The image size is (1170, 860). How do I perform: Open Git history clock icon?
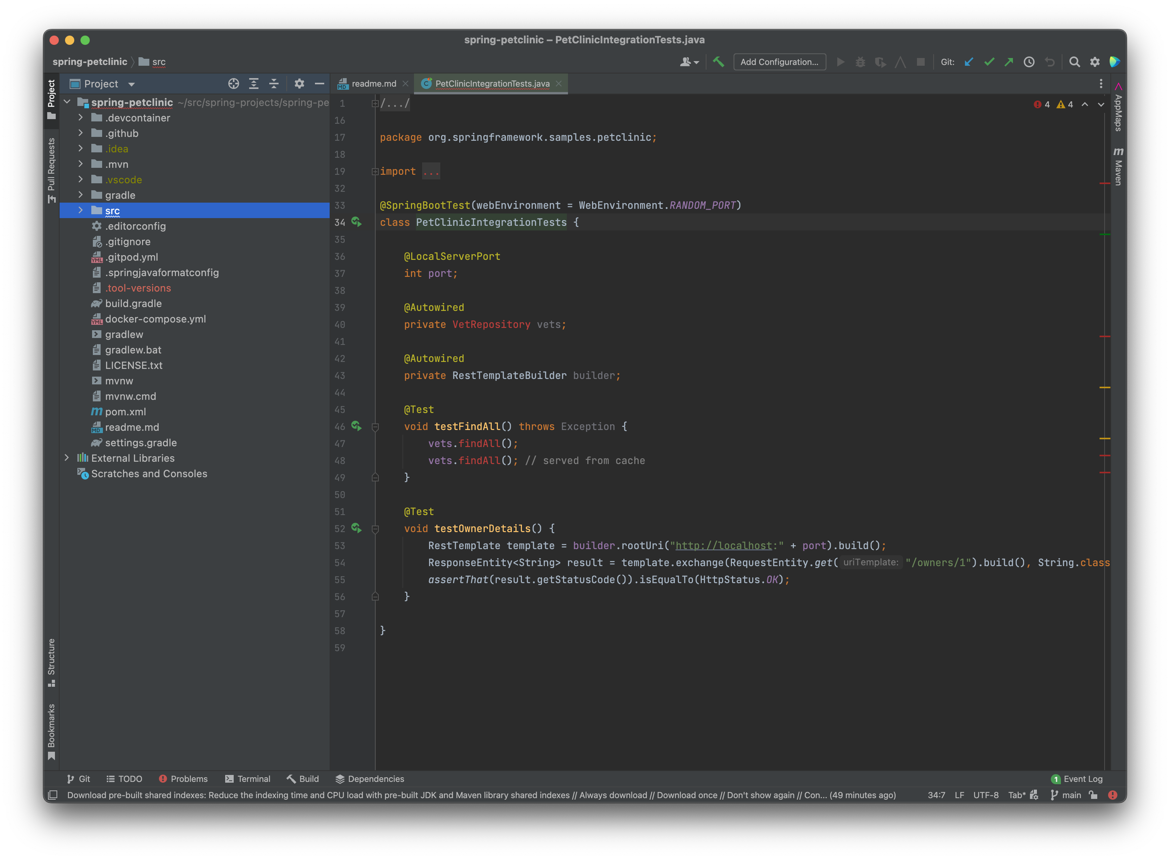pos(1029,62)
